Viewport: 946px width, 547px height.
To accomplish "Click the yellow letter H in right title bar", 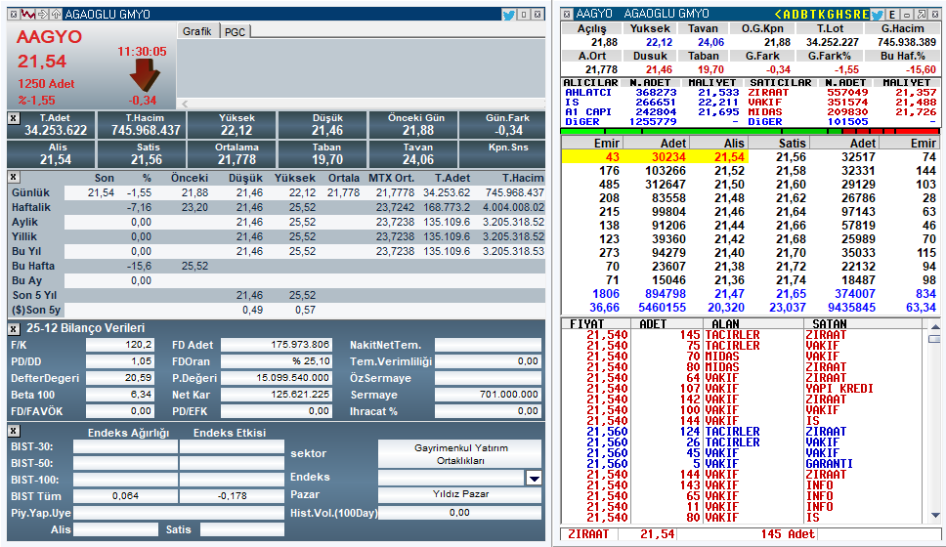I will click(839, 14).
